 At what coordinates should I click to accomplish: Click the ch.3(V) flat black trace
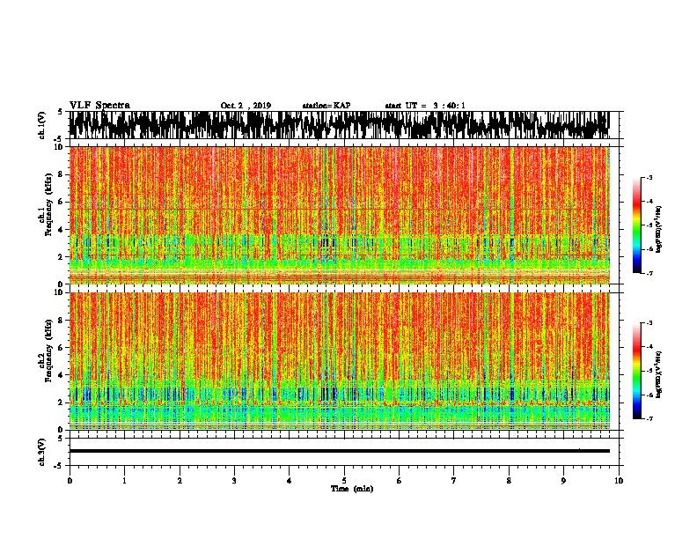pyautogui.click(x=340, y=451)
